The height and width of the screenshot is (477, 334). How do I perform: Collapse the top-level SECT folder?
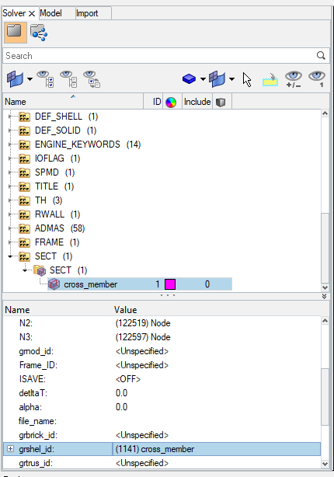point(10,256)
